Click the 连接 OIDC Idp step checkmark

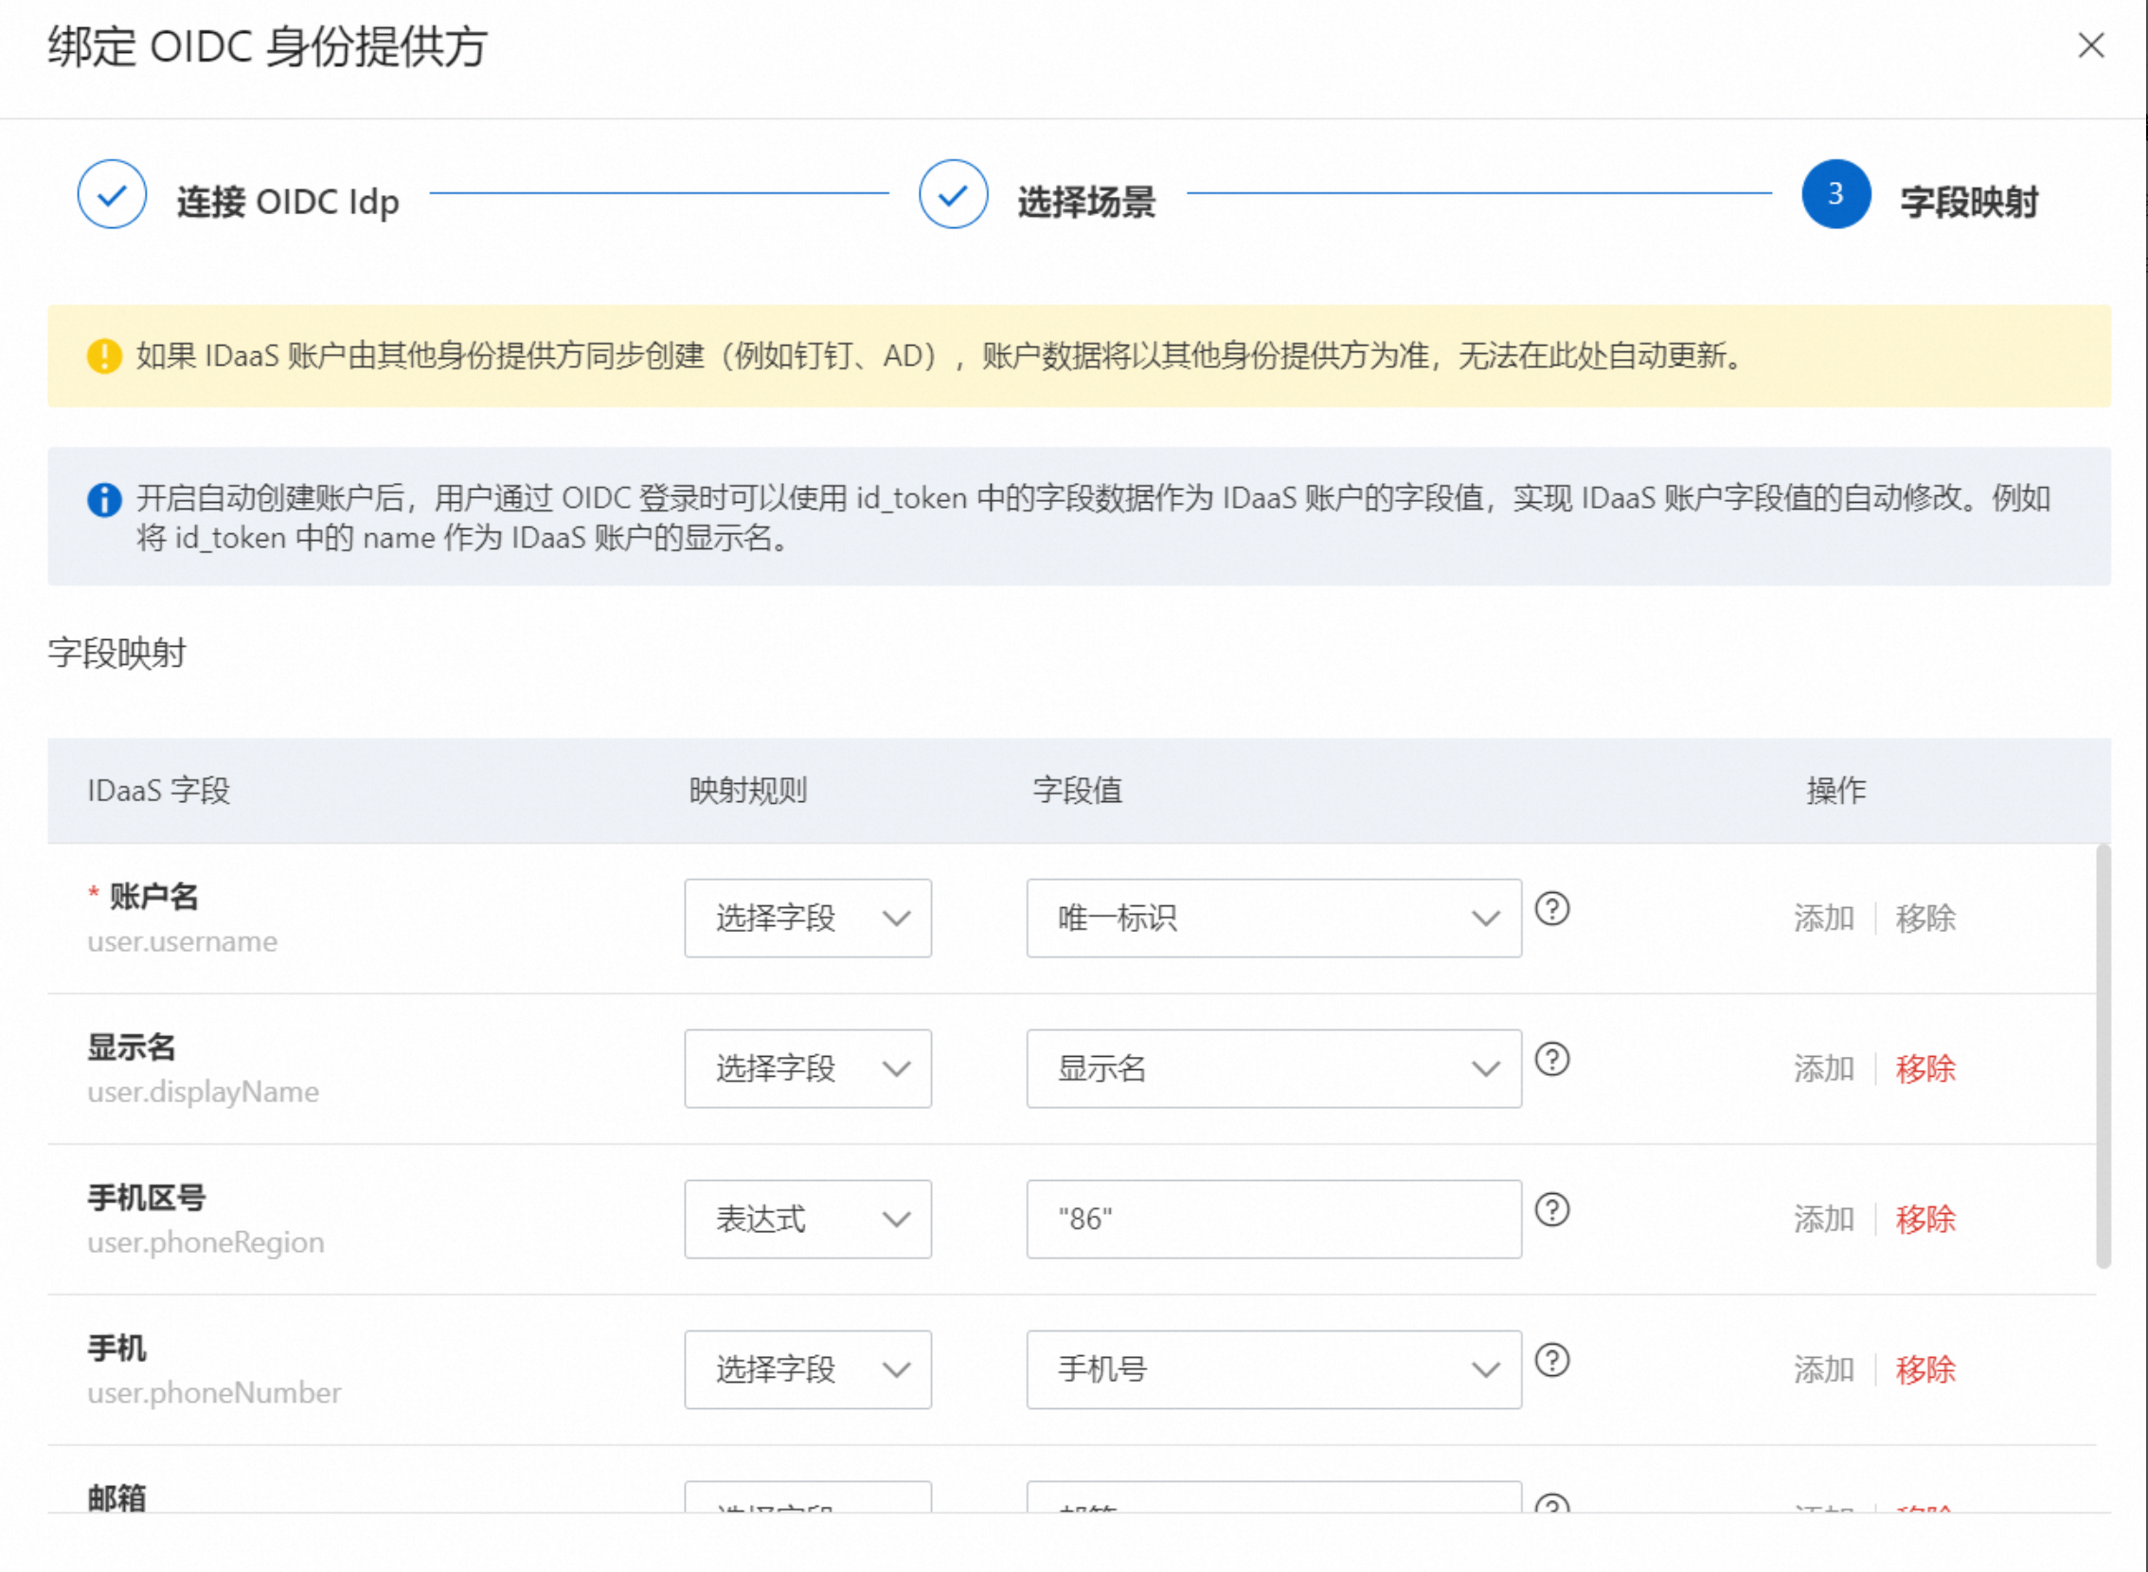tap(112, 194)
